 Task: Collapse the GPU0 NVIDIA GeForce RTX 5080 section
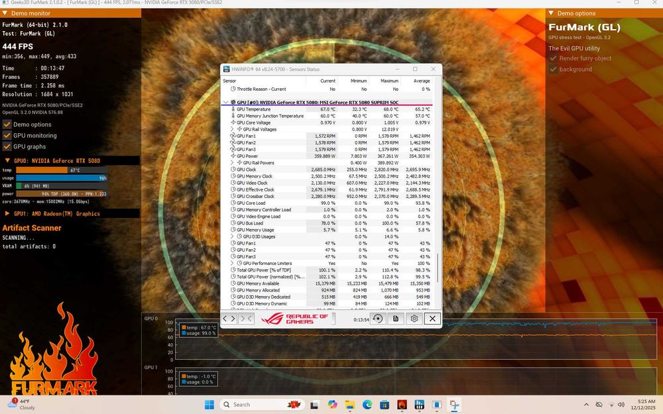7,160
